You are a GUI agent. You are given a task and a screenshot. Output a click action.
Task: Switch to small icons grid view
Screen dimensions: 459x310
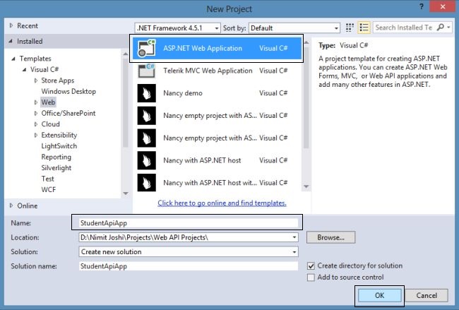(350, 28)
